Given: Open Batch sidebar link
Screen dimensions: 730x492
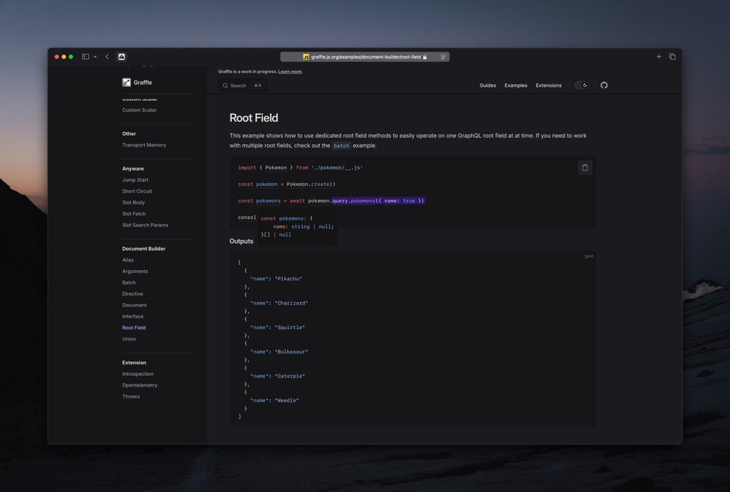Looking at the screenshot, I should pos(129,283).
